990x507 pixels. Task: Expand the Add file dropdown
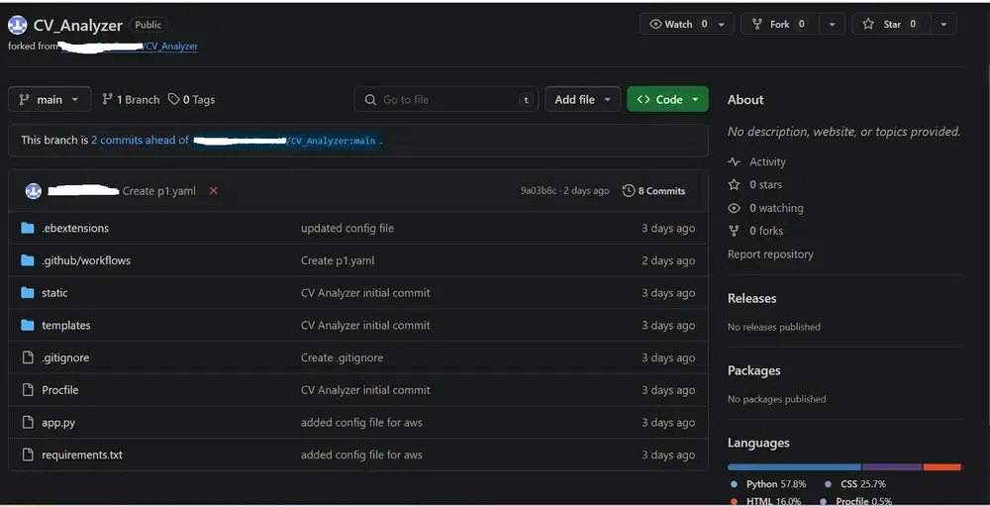click(583, 99)
